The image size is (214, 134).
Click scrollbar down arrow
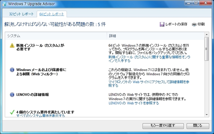pos(207,115)
